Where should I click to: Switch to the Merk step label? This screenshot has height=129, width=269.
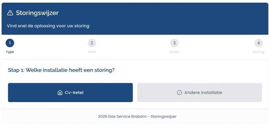coord(92,52)
